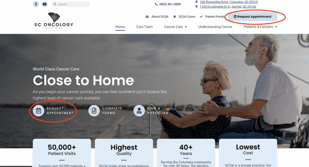309x167 pixels.
Task: Go to Understanding Cancer page
Action: pyautogui.click(x=215, y=27)
